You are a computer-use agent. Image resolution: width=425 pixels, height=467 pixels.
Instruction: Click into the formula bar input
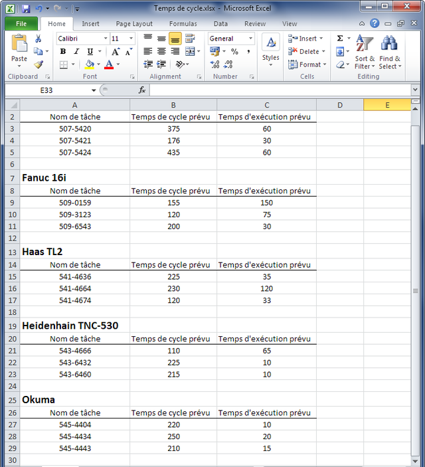tap(280, 90)
